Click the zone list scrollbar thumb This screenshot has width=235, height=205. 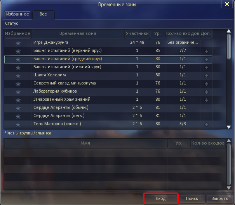(x=229, y=47)
